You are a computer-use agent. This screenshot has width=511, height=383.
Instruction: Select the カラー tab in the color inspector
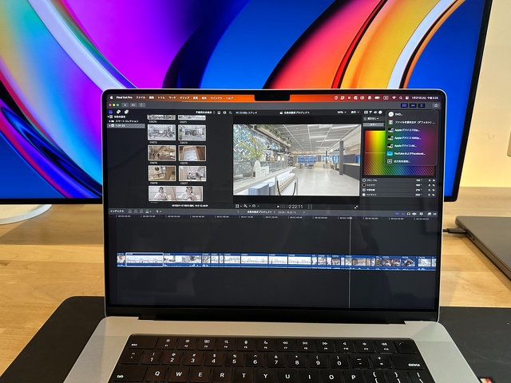tap(374, 124)
